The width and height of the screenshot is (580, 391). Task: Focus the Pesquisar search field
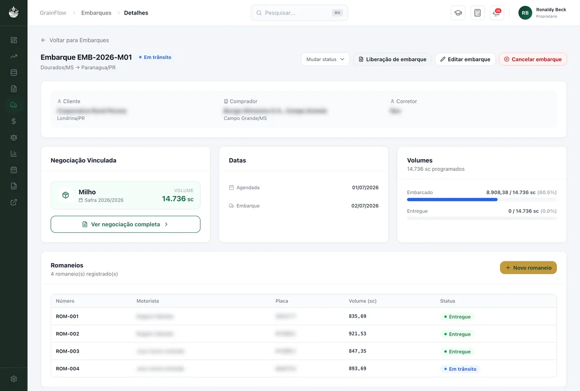coord(299,13)
